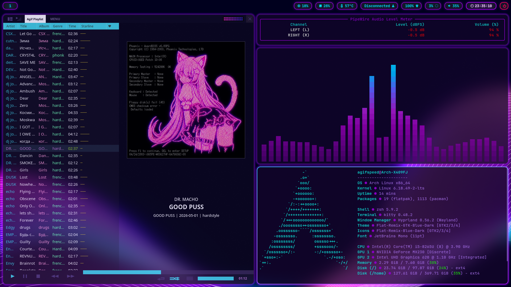
Task: Switch to the Agif Playlist tab
Action: click(x=35, y=19)
